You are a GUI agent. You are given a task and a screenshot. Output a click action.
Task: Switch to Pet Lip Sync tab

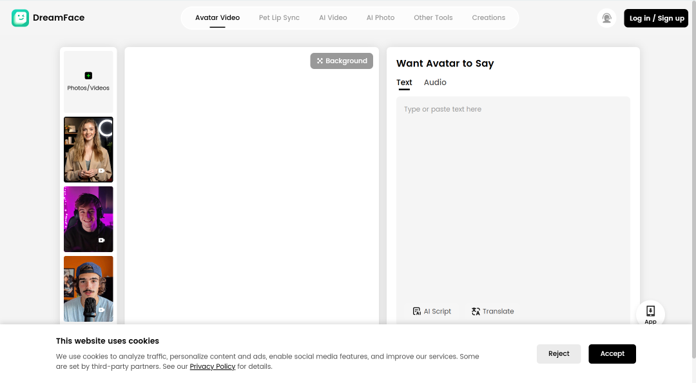tap(279, 18)
